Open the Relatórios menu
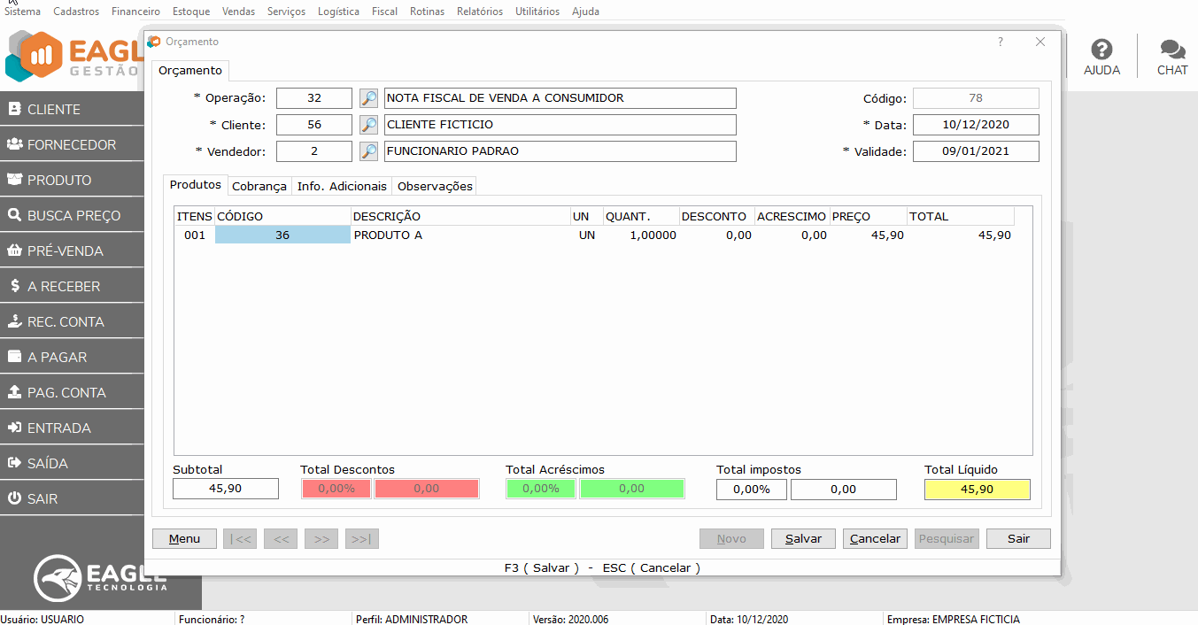Screen dimensions: 1198x625 [x=479, y=12]
